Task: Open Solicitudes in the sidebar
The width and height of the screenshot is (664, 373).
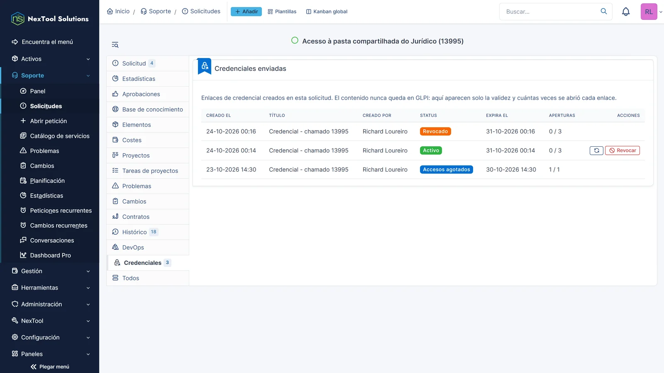Action: (x=50, y=106)
